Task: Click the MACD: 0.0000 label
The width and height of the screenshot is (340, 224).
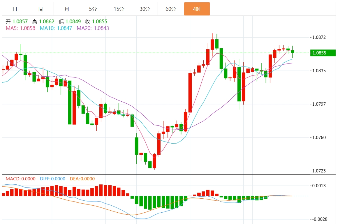Action: (20, 179)
